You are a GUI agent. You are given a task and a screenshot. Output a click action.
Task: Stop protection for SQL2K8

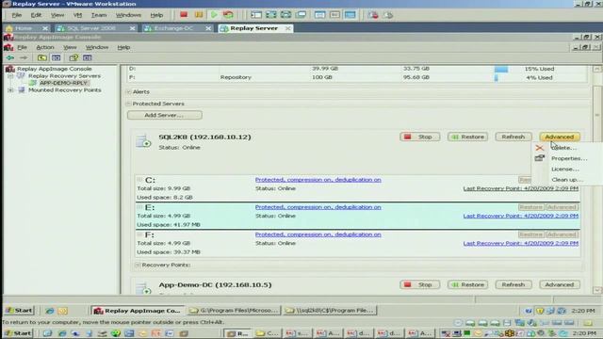(419, 137)
